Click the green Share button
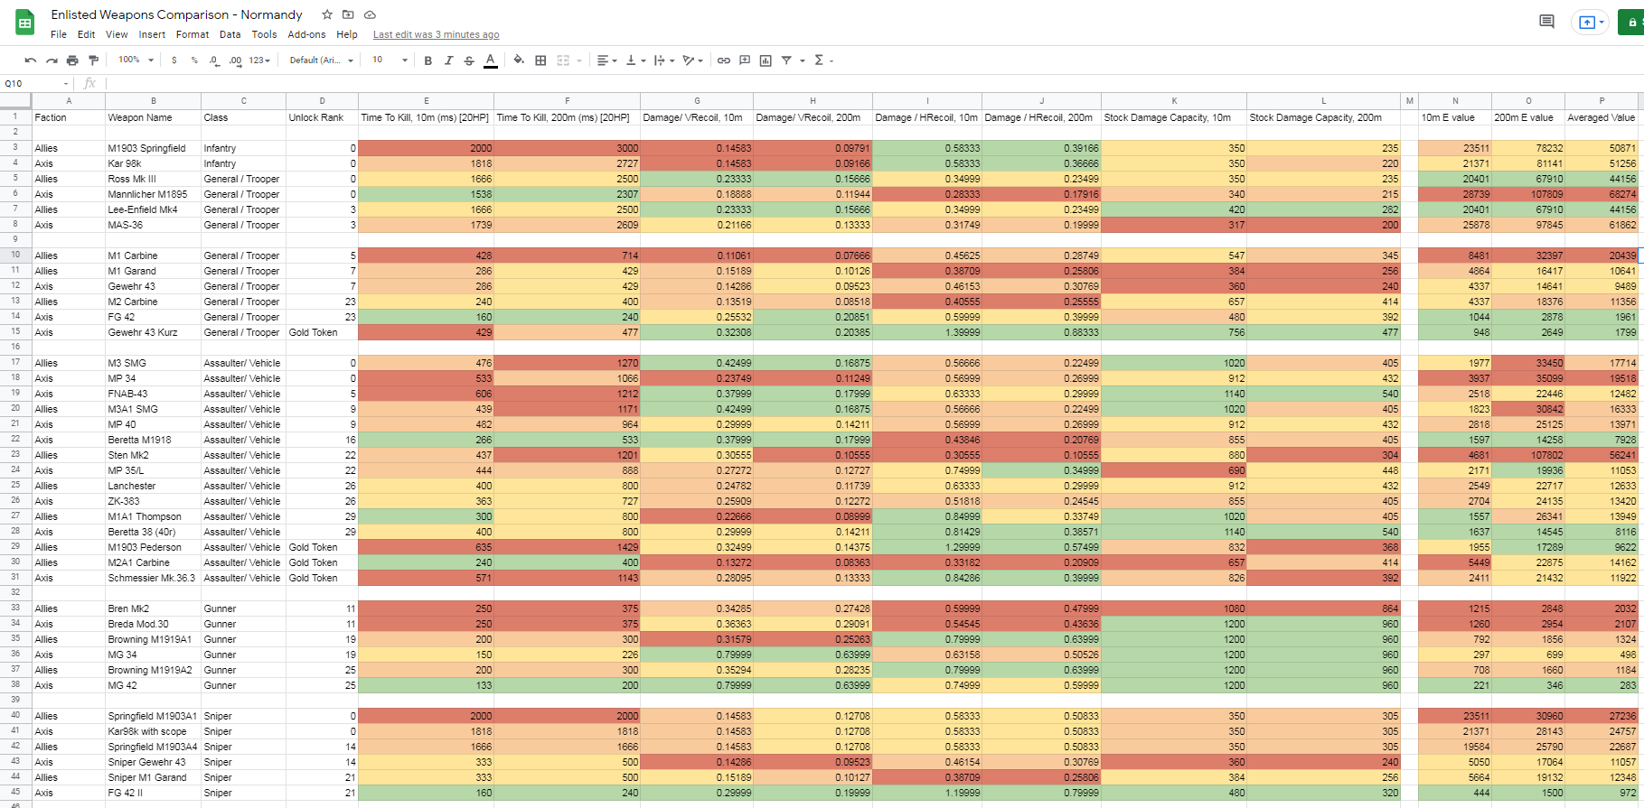 pyautogui.click(x=1630, y=22)
